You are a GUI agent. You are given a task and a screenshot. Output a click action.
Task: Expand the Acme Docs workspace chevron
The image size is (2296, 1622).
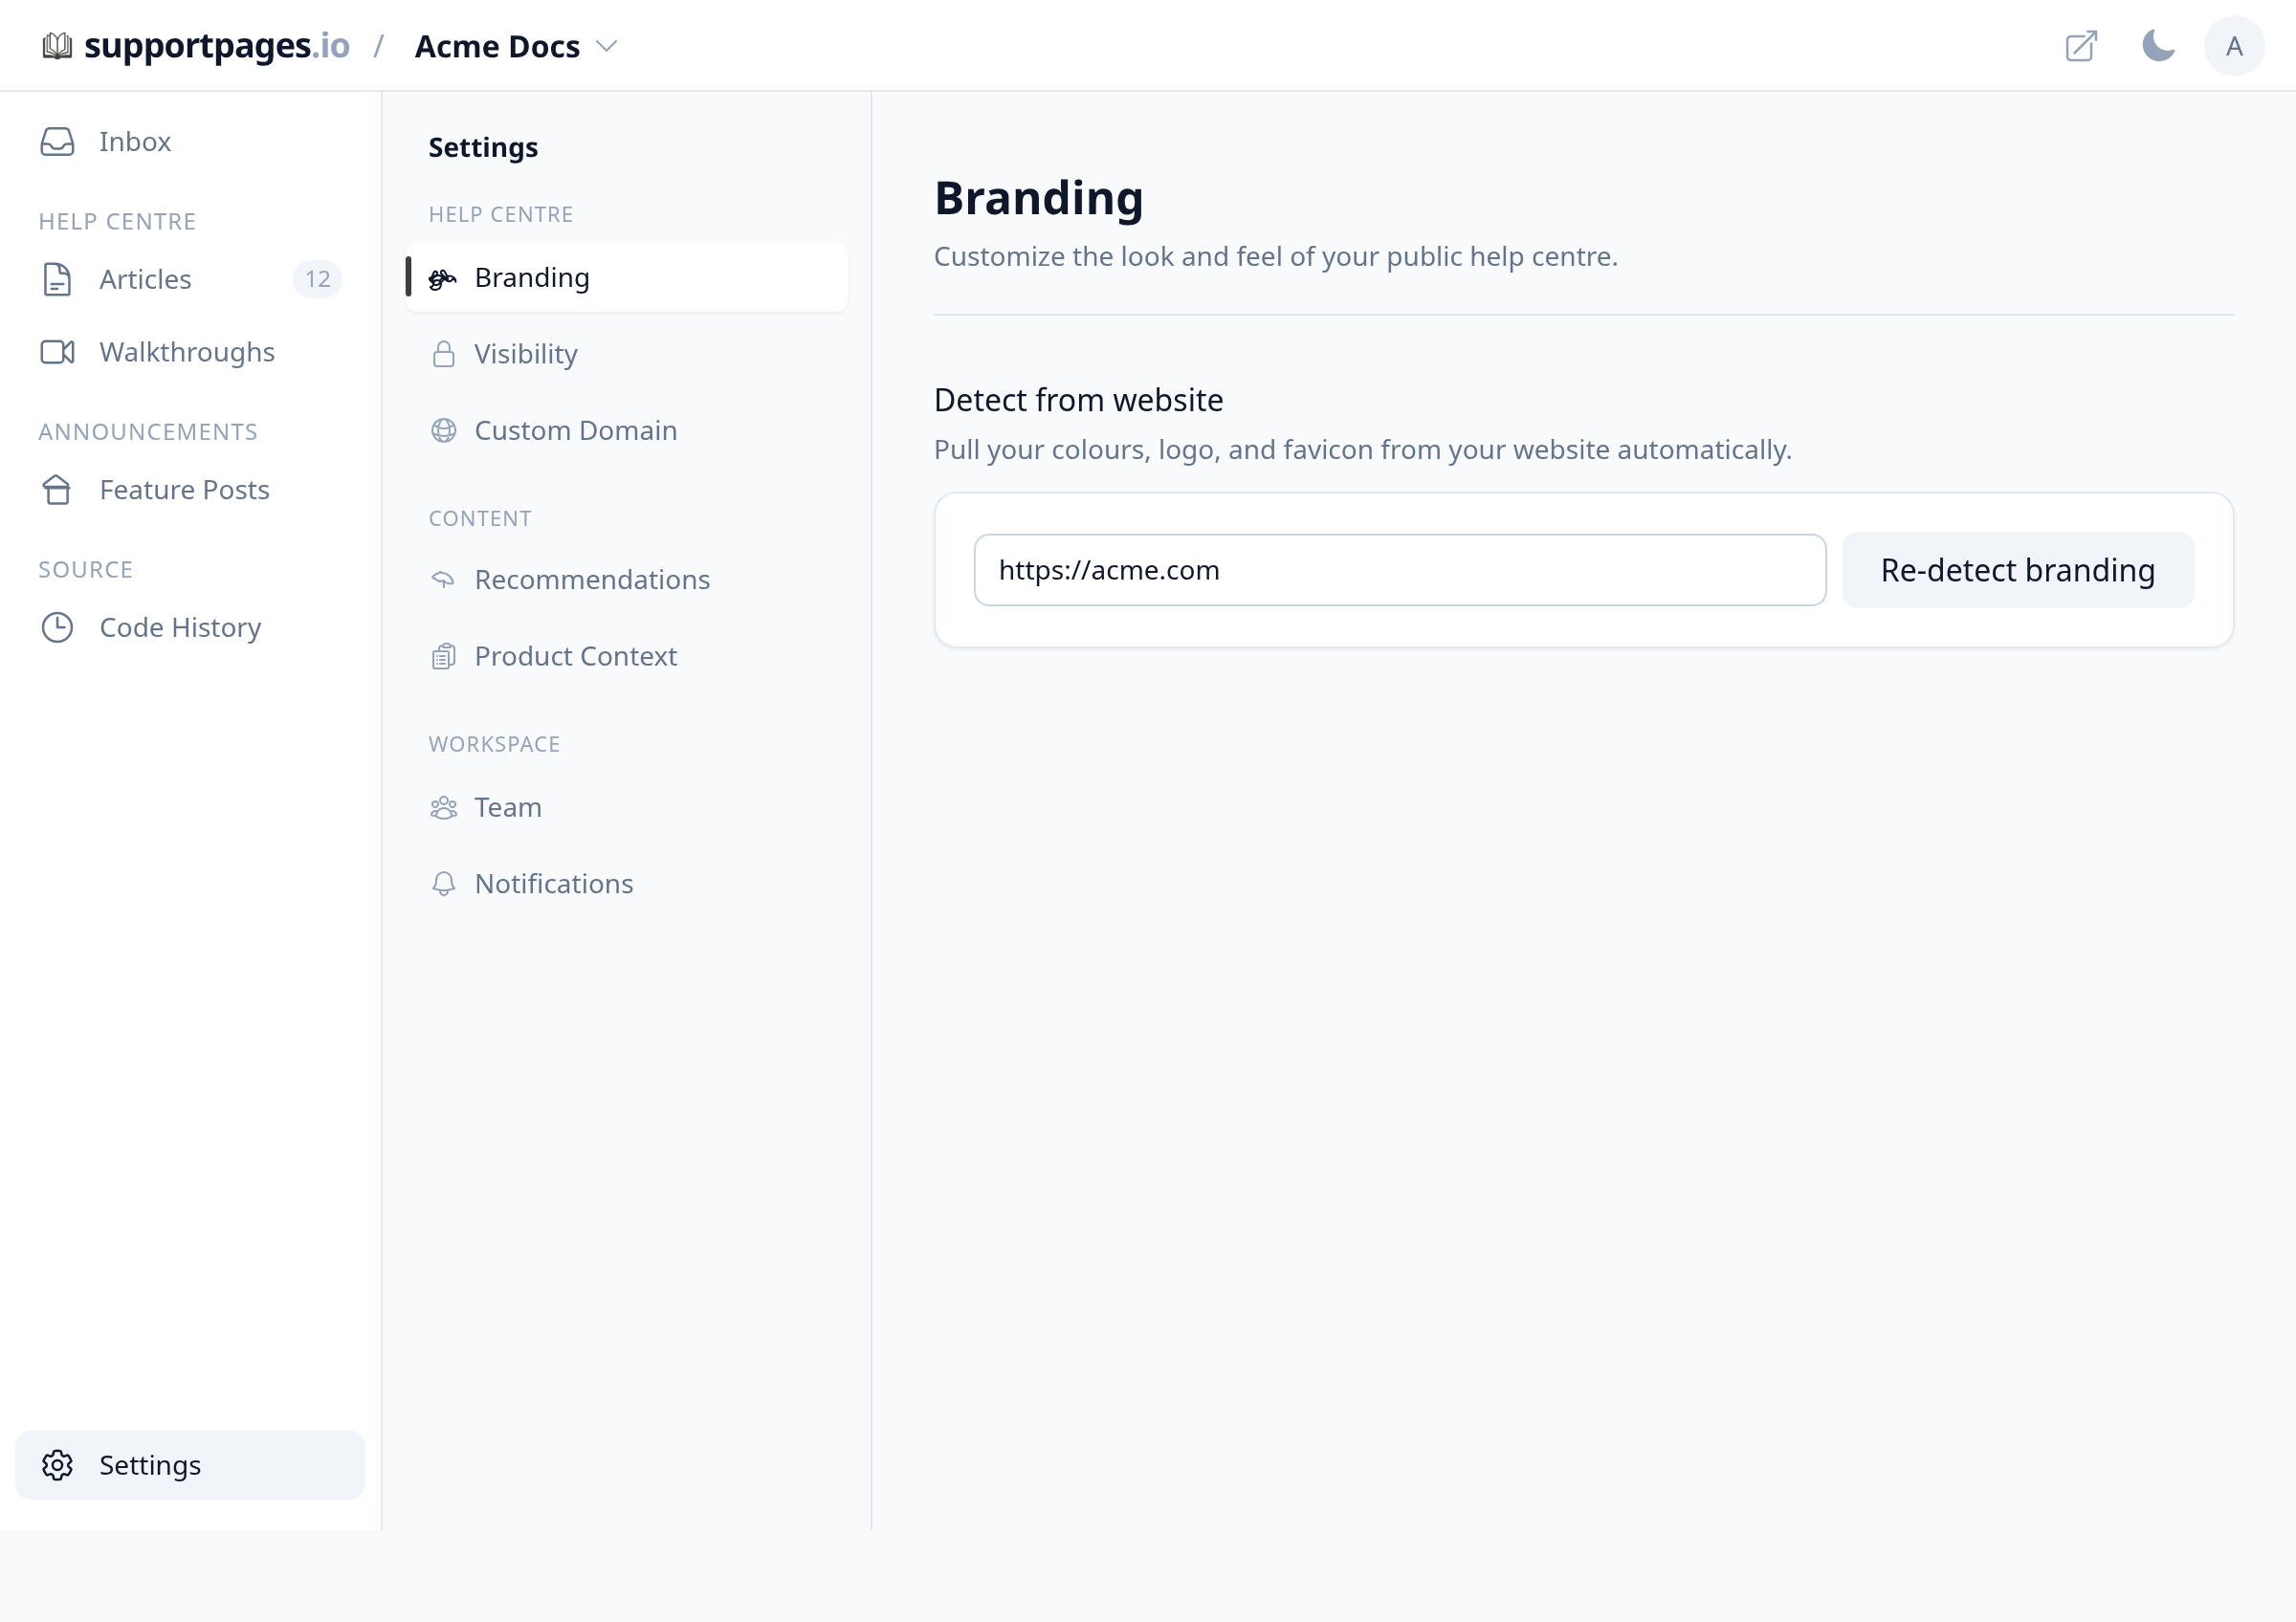coord(606,46)
